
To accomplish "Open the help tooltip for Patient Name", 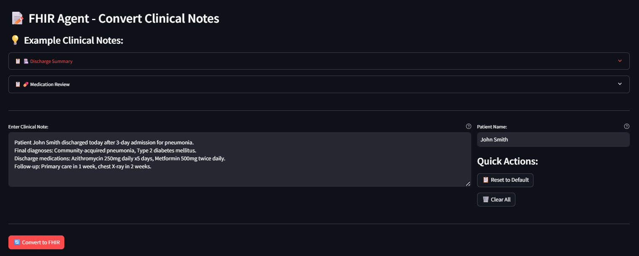I will 626,126.
